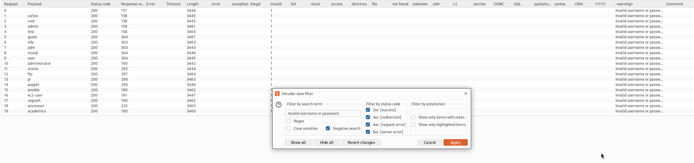Disable the 3xx [redirection] filter
694x163 pixels.
(x=368, y=117)
